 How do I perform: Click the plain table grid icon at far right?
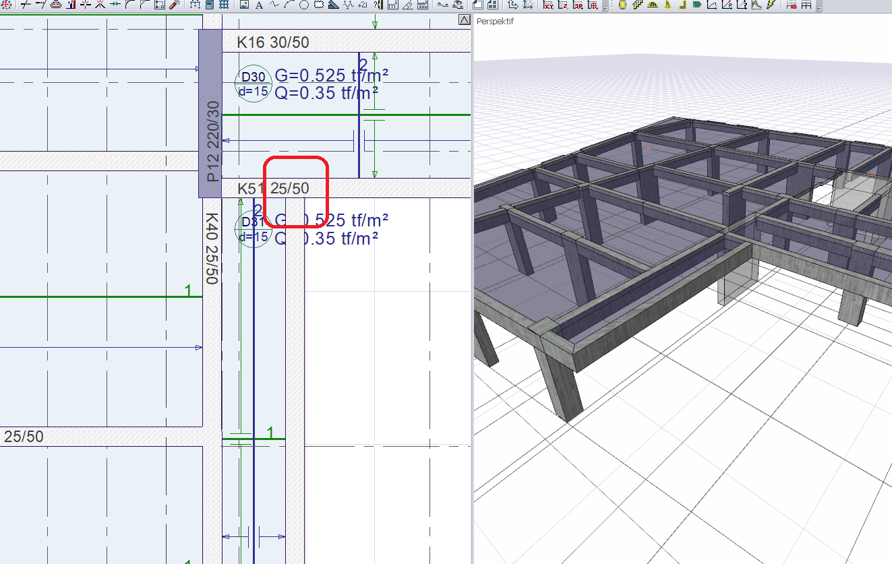(x=806, y=5)
